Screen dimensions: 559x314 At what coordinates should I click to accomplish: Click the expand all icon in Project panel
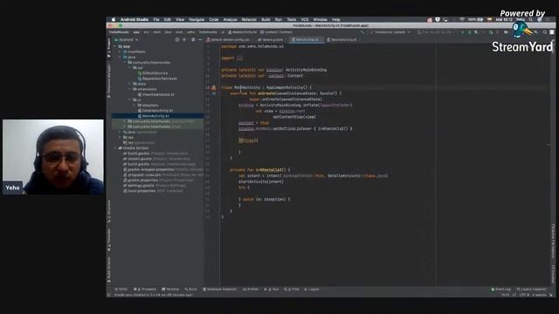coord(184,39)
